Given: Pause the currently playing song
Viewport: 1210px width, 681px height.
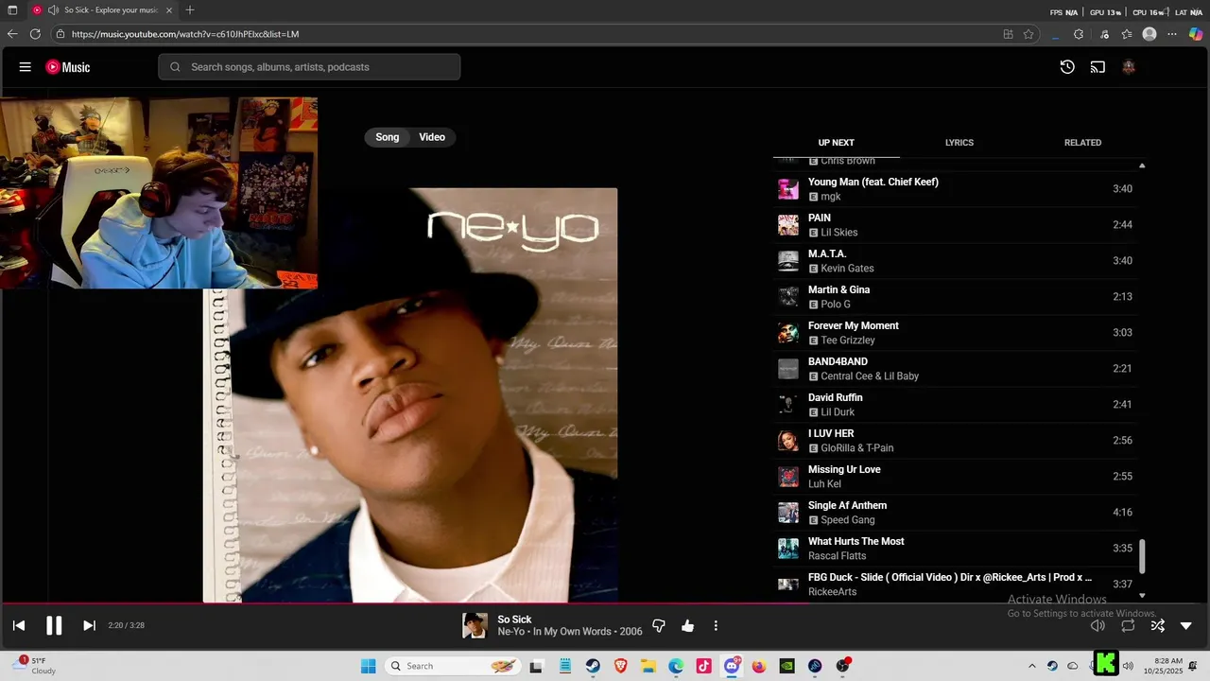Looking at the screenshot, I should point(54,625).
